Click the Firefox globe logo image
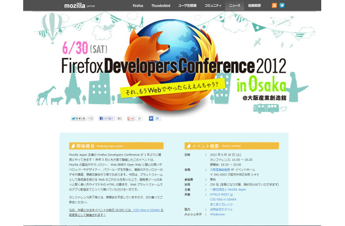The width and height of the screenshot is (345, 226). pyautogui.click(x=170, y=65)
